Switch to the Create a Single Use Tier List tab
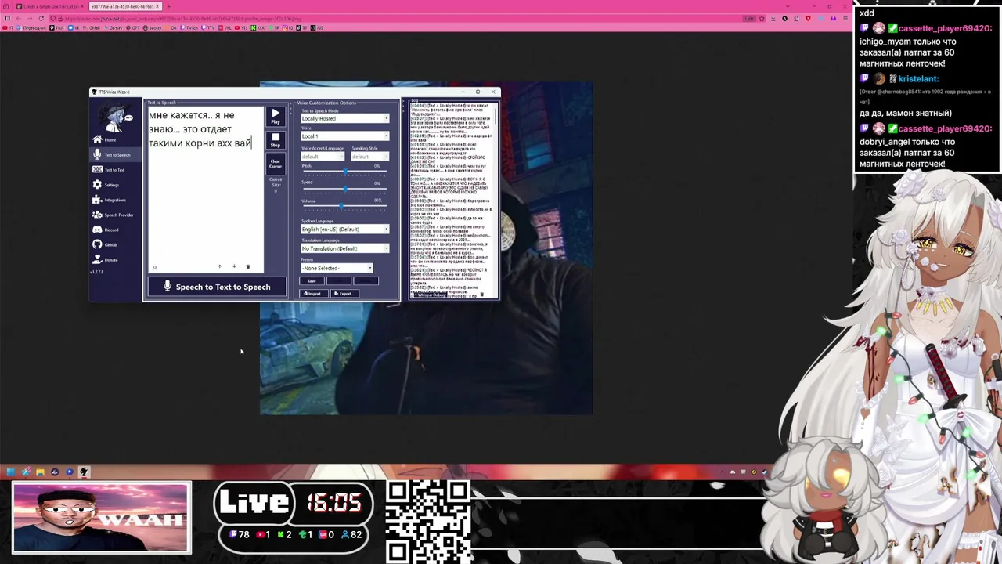Viewport: 1002px width, 564px height. tap(50, 6)
